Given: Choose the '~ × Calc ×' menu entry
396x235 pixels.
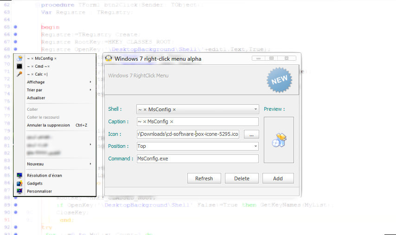Looking at the screenshot, I should pos(38,74).
